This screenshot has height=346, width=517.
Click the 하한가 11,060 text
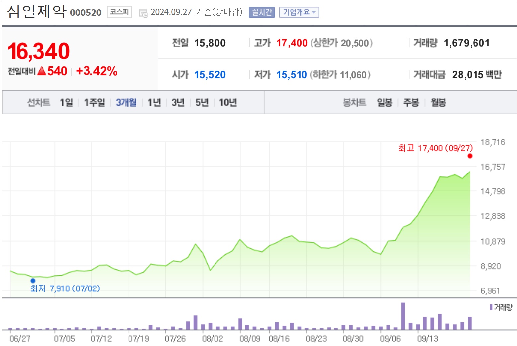click(x=340, y=75)
